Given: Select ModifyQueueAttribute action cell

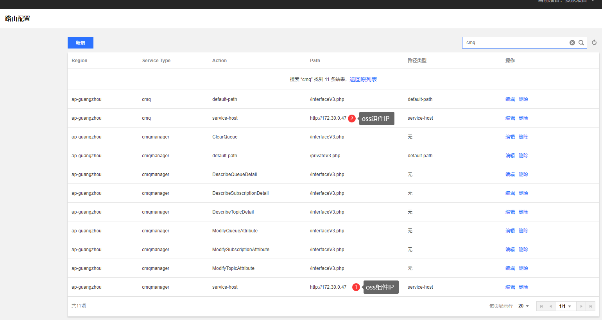Looking at the screenshot, I should point(235,231).
